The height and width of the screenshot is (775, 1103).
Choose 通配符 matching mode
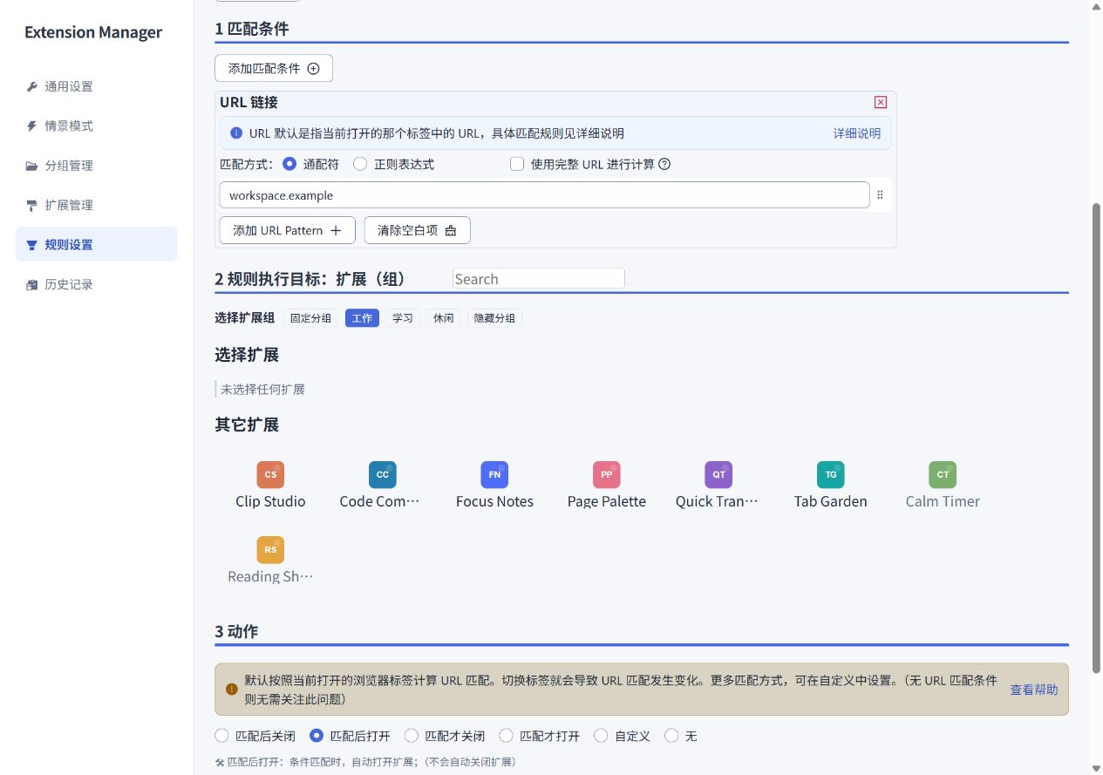click(x=289, y=164)
